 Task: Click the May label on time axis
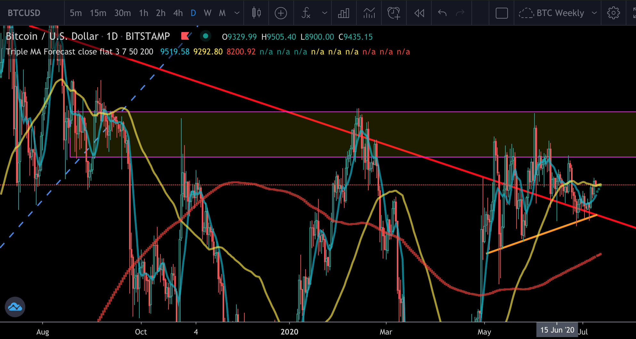(x=484, y=332)
